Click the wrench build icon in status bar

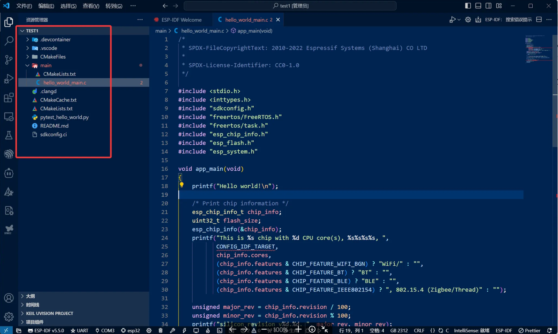tap(172, 331)
